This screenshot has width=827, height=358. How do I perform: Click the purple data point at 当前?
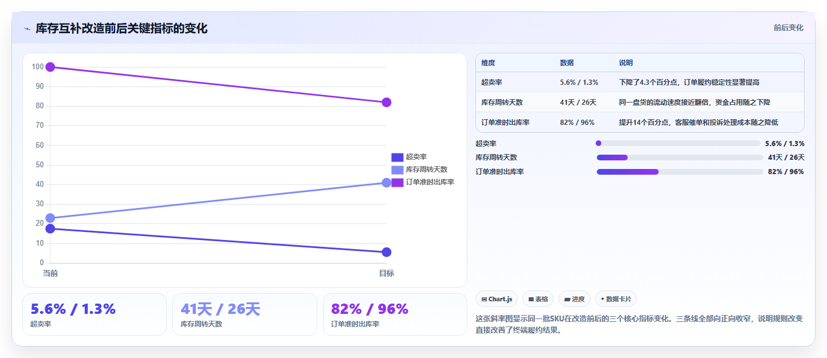coord(50,67)
